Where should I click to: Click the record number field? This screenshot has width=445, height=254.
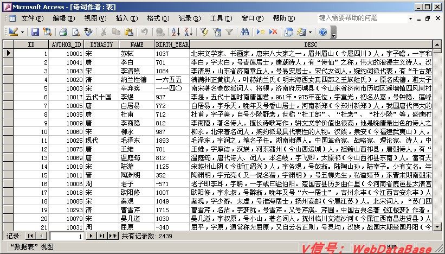pos(67,236)
